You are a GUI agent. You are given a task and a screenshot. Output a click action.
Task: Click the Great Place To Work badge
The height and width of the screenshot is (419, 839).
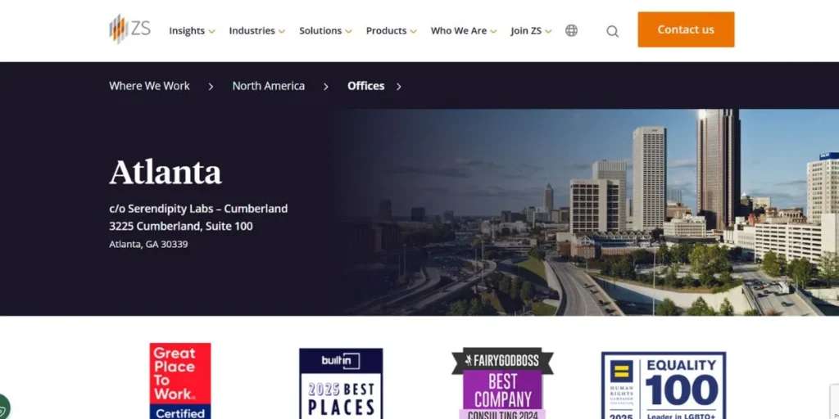coord(180,381)
